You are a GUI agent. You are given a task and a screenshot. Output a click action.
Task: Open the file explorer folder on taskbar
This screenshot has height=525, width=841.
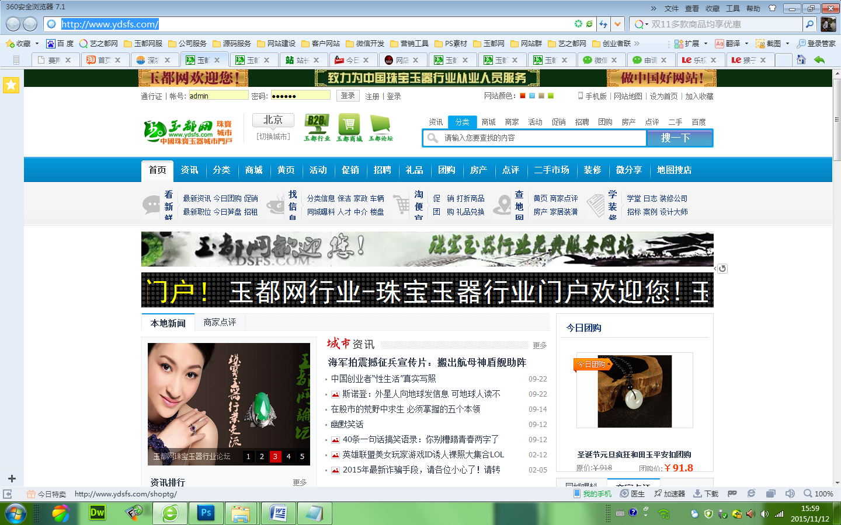[241, 513]
